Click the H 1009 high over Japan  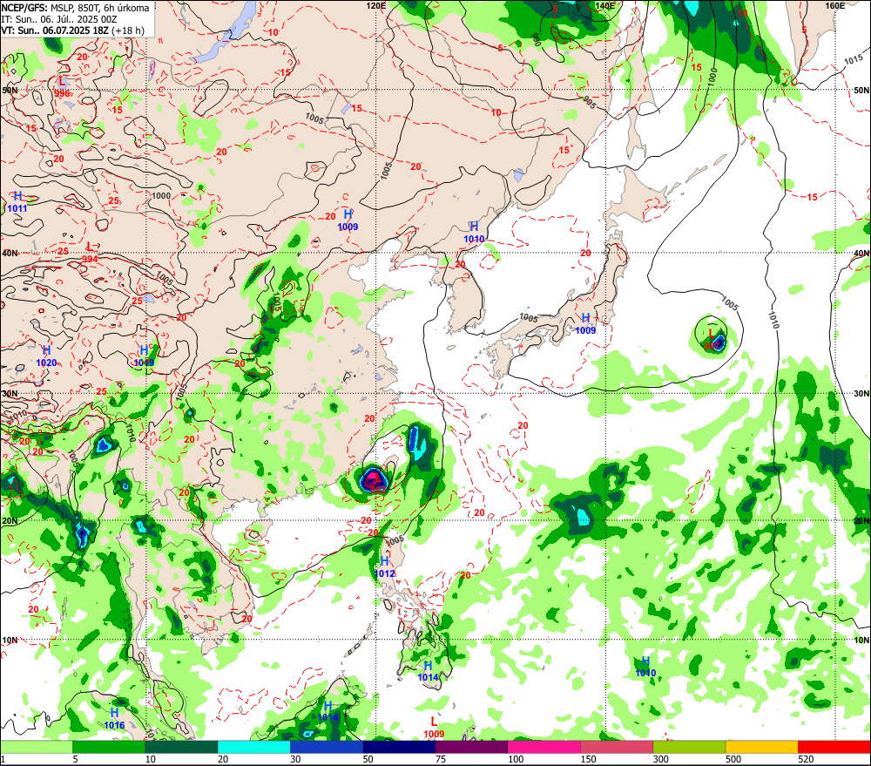[585, 324]
